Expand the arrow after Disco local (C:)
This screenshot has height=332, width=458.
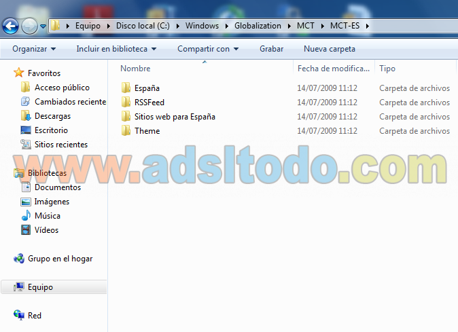tap(178, 26)
